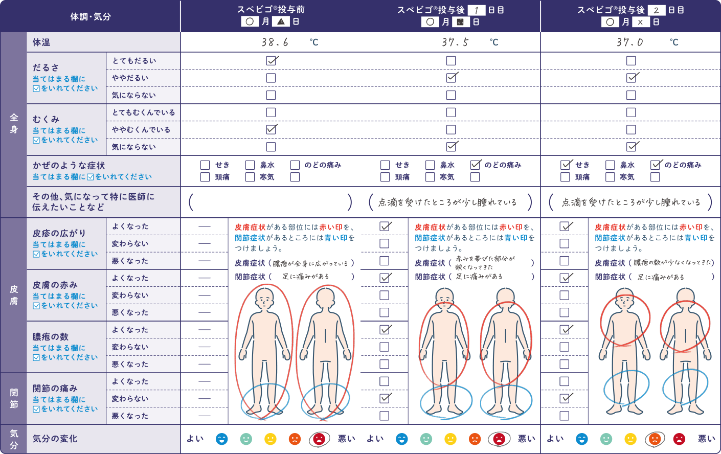
Task: Choose the orange face in the day 2 mood row
Action: [x=655, y=439]
